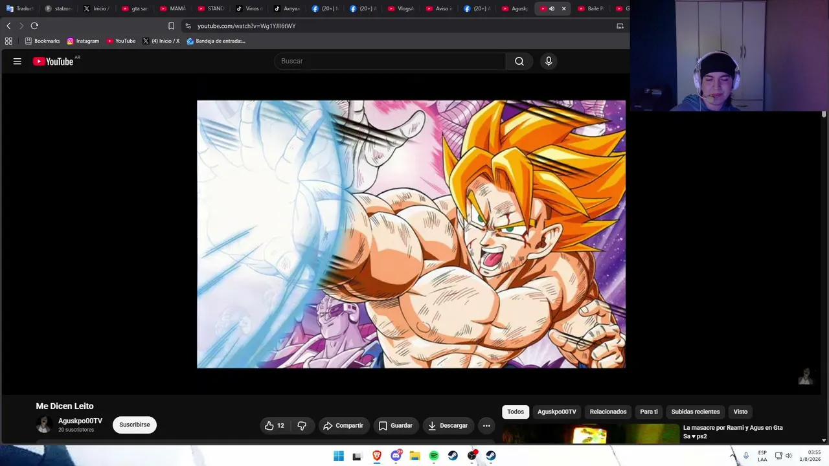The image size is (829, 466).
Task: Open Aguskpo00TV channel name beside Suscribirse
Action: click(x=80, y=421)
